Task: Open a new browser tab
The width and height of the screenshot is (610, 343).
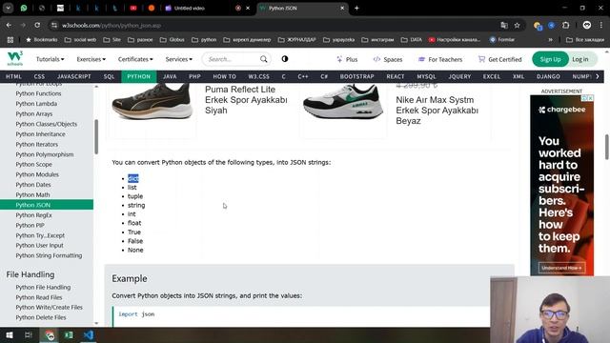Action: [x=356, y=8]
